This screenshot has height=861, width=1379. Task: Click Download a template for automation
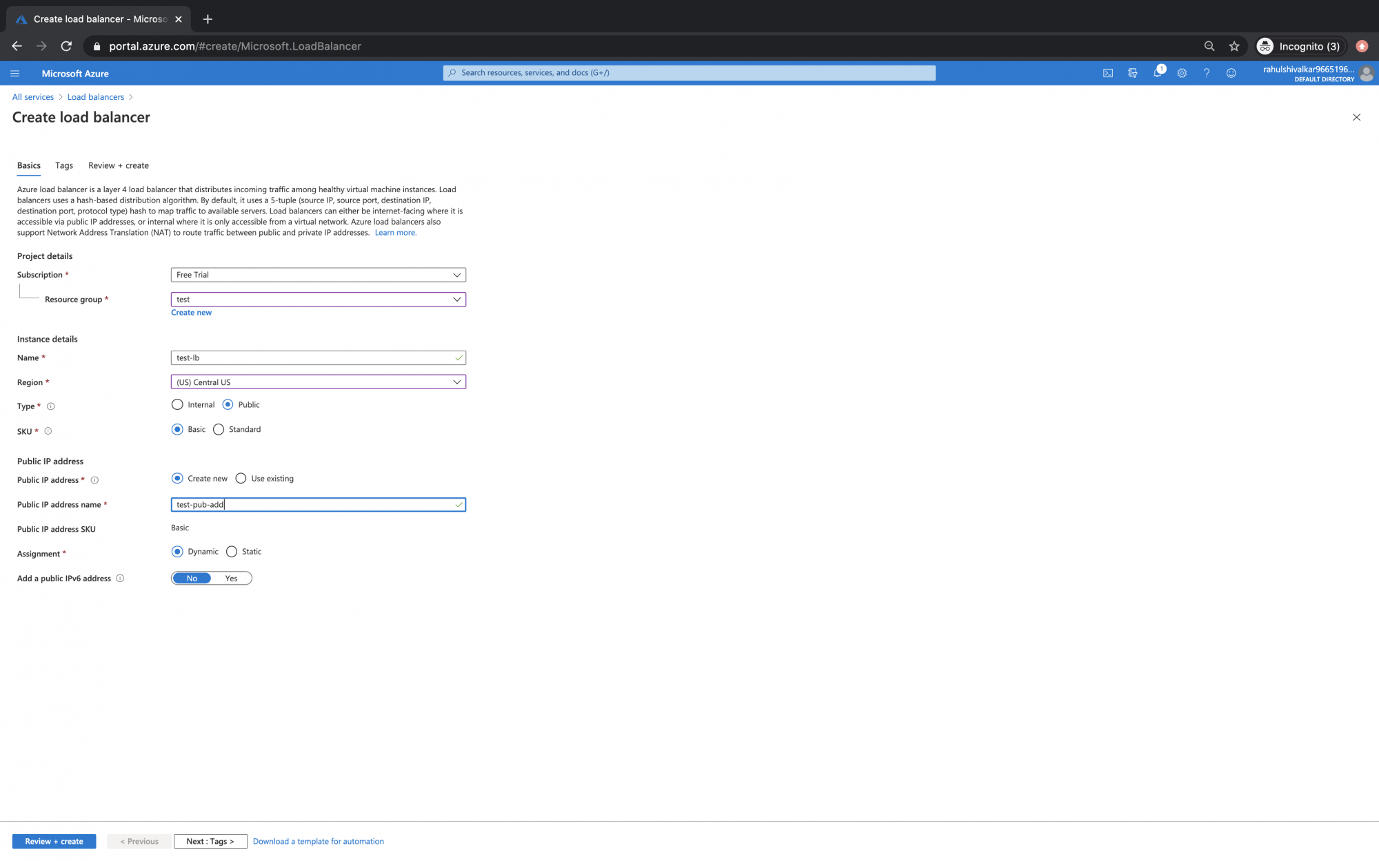[x=318, y=841]
